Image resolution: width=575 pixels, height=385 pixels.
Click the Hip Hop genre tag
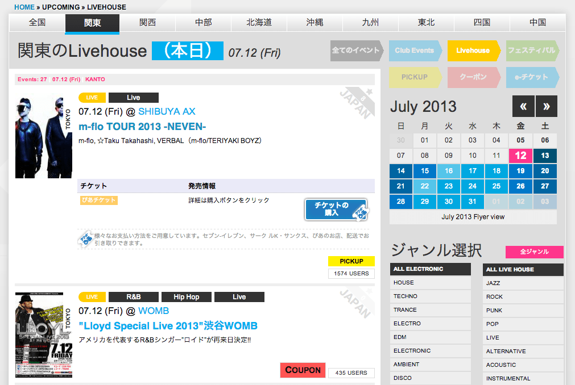click(x=187, y=297)
